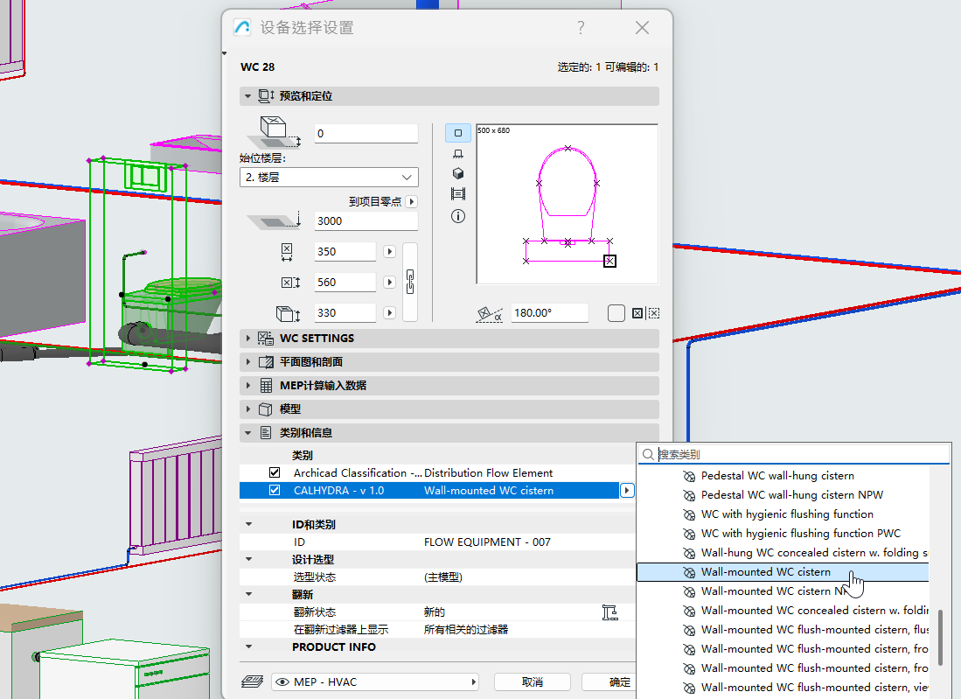Open the 到项目零点 reference arrow

412,201
